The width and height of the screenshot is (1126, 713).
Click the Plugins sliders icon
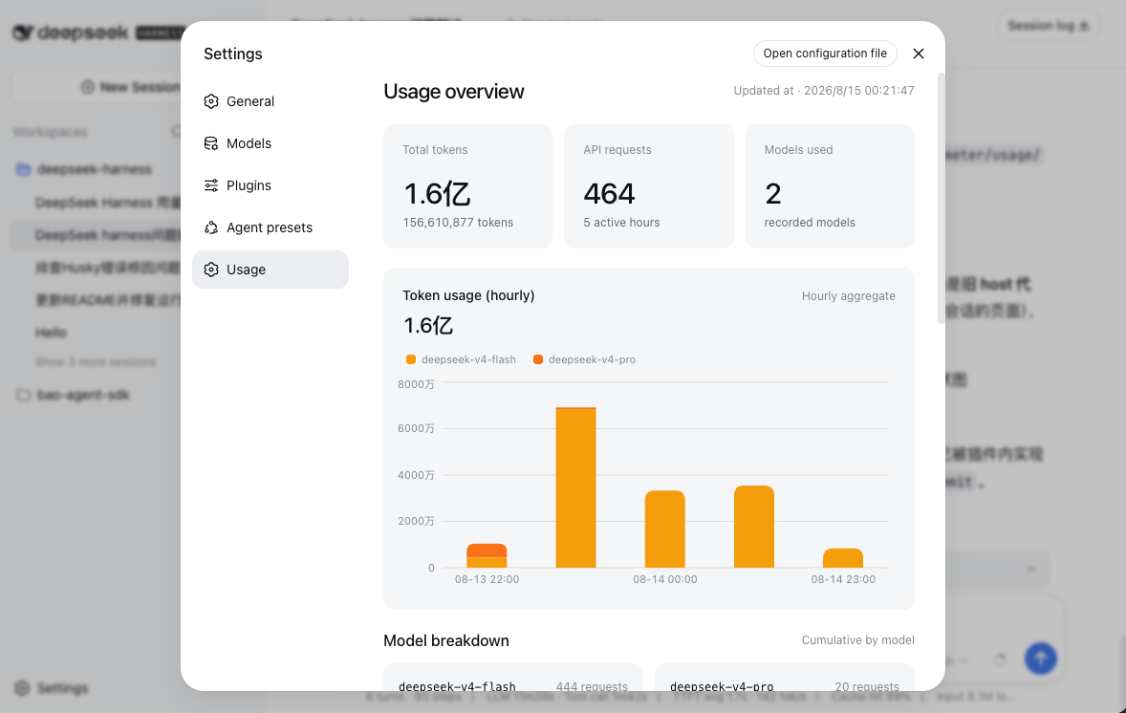pos(211,185)
